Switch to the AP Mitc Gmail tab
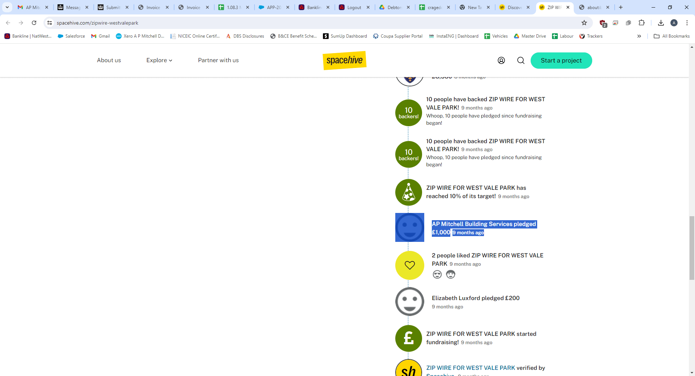 tap(33, 7)
